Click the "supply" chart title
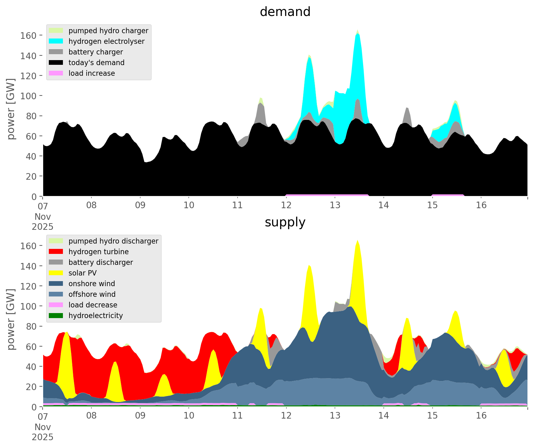The width and height of the screenshot is (534, 448). 285,222
